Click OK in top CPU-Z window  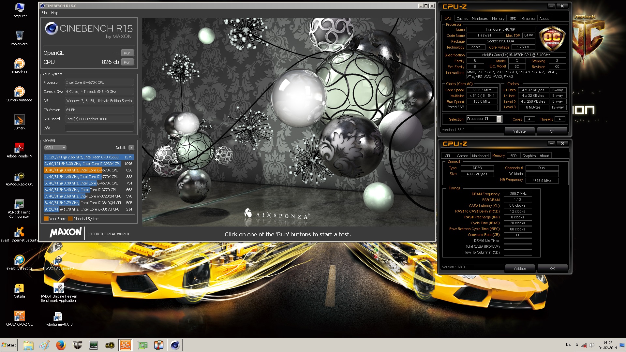click(x=552, y=131)
